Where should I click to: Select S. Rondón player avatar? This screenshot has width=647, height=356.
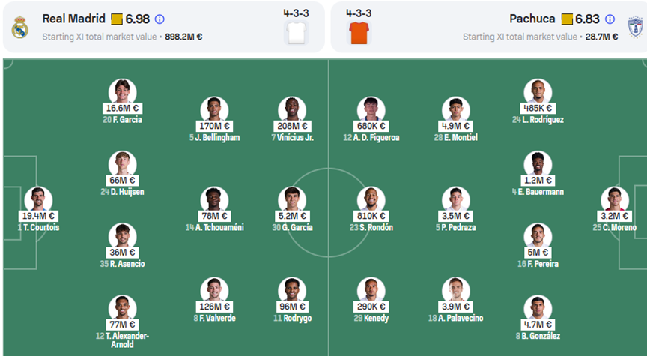[371, 199]
